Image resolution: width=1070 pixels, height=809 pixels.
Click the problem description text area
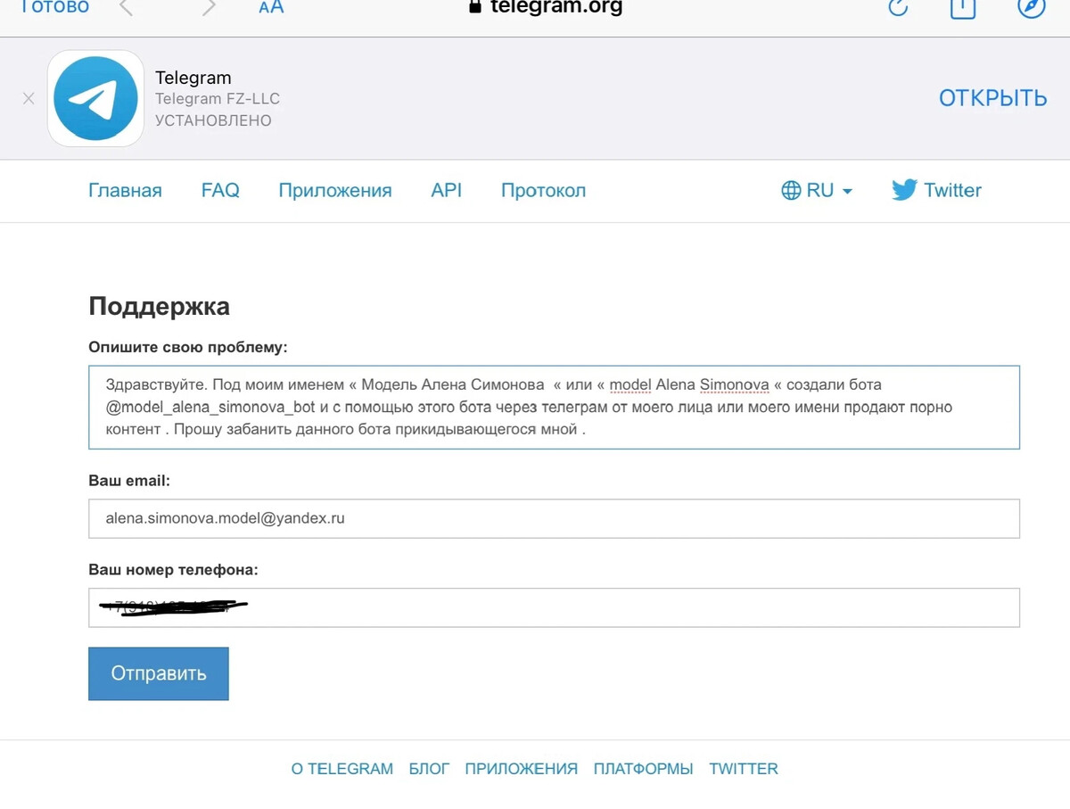point(554,407)
